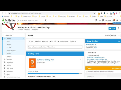Open the church website URL link
121x90 pixels.
[97, 59]
